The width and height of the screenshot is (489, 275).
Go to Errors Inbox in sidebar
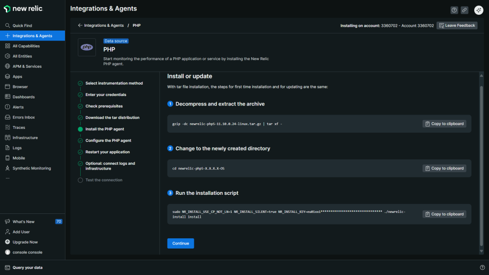pos(23,117)
